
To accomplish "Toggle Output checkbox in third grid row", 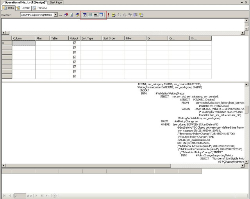I will click(75, 52).
